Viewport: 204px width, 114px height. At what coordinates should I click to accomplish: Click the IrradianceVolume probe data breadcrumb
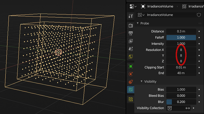193,7
